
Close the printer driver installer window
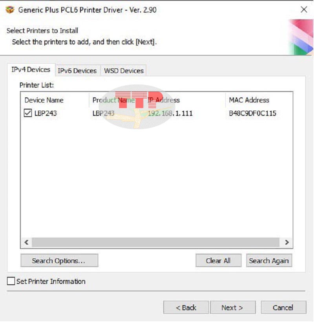pos(304,9)
